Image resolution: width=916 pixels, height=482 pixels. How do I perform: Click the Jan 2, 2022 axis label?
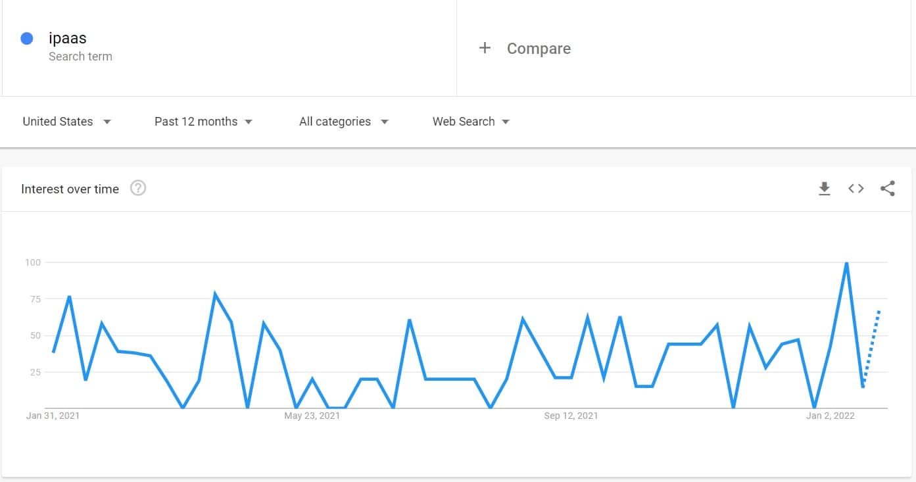(x=831, y=416)
